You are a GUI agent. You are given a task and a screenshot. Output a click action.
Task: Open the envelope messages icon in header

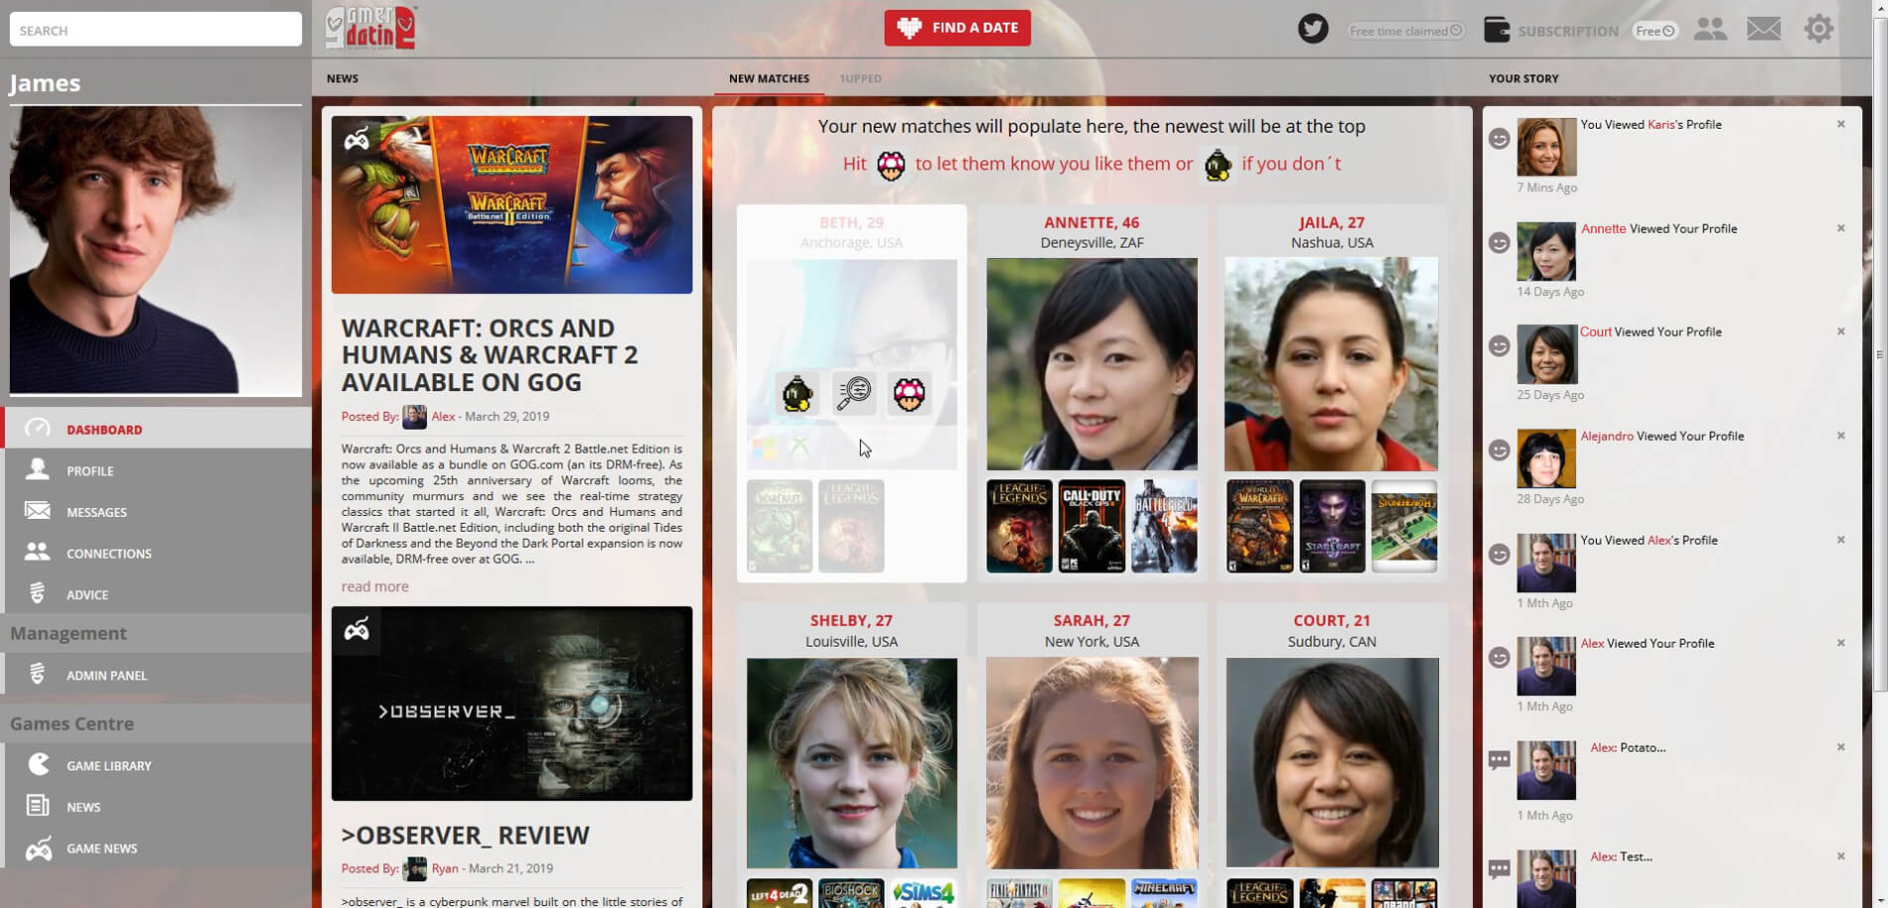coord(1764,29)
